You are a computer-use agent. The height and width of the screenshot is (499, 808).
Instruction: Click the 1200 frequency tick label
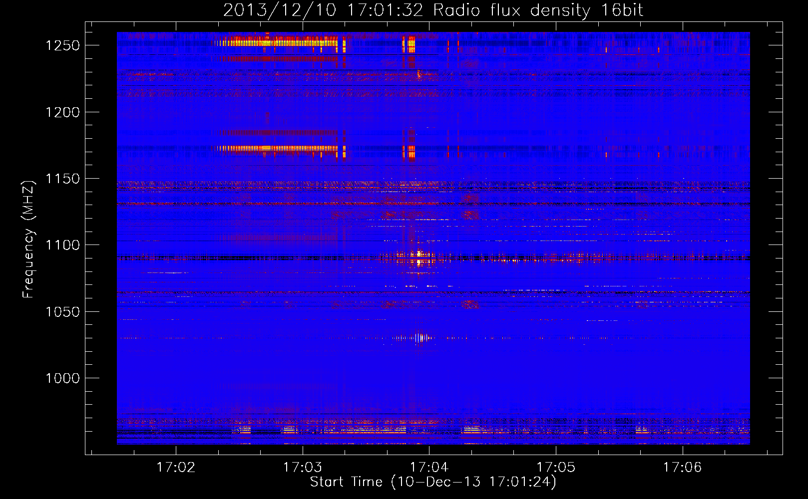(62, 112)
